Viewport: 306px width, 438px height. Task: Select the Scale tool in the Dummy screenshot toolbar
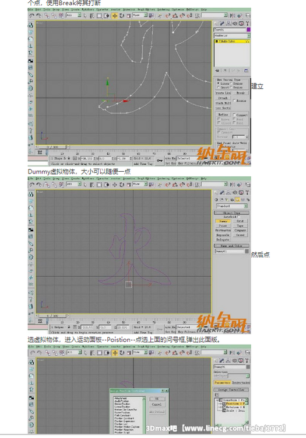129,185
